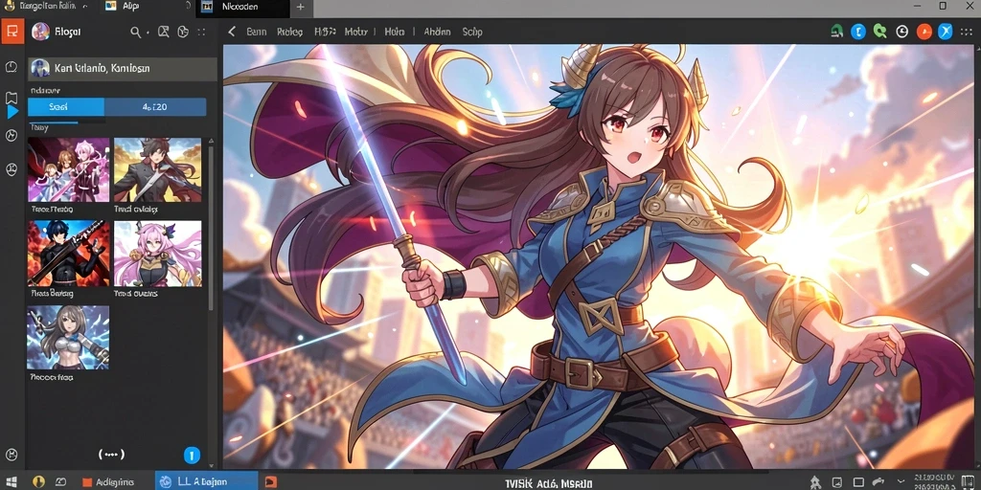Viewport: 981px width, 490px height.
Task: Open the new tab plus button
Action: click(300, 8)
